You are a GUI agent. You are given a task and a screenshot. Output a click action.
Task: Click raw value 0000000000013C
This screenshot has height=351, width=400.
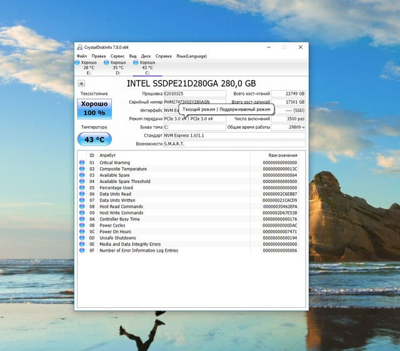coord(280,169)
